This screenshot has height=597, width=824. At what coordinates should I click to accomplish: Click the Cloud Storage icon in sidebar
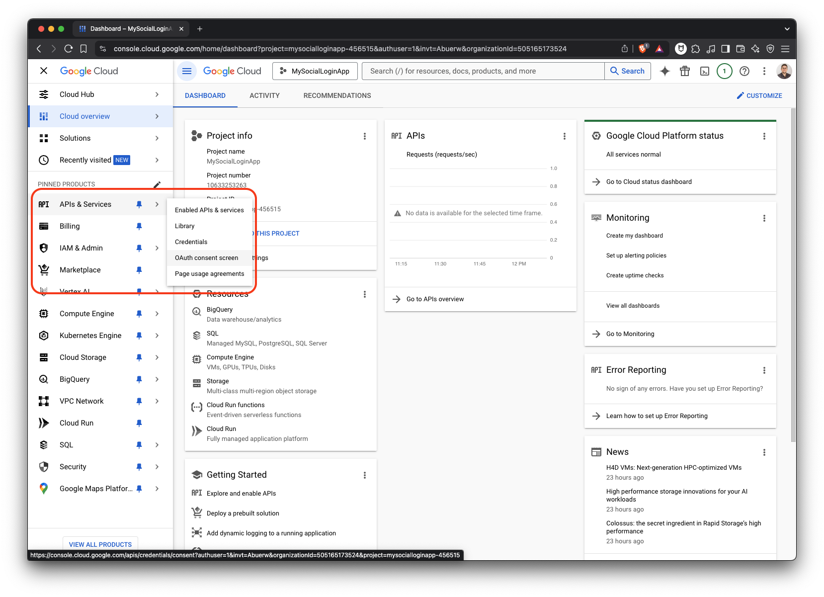click(44, 357)
